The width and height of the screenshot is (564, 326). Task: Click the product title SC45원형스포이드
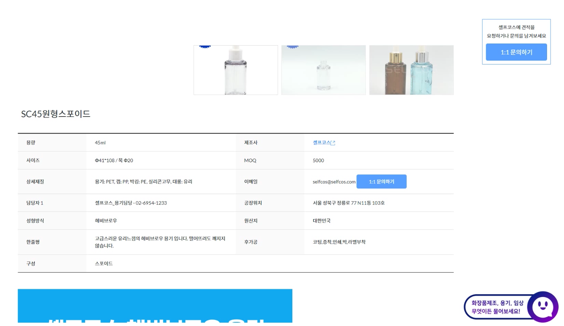click(56, 114)
